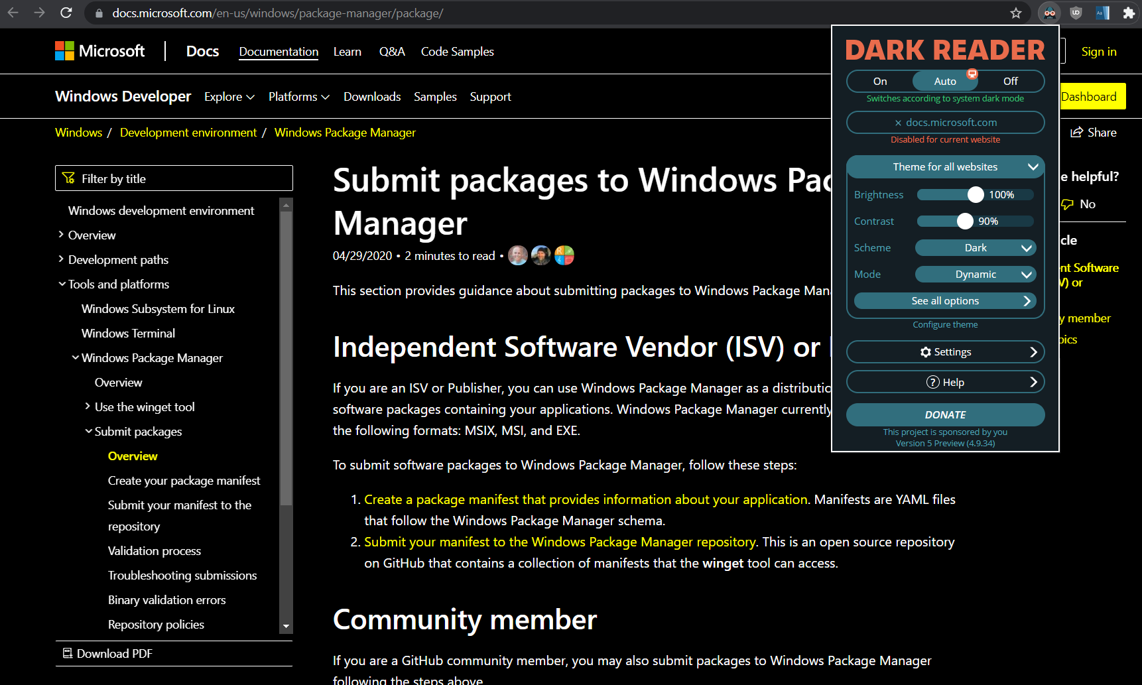Turn Dark Reader Off
The image size is (1142, 685).
tap(1010, 81)
